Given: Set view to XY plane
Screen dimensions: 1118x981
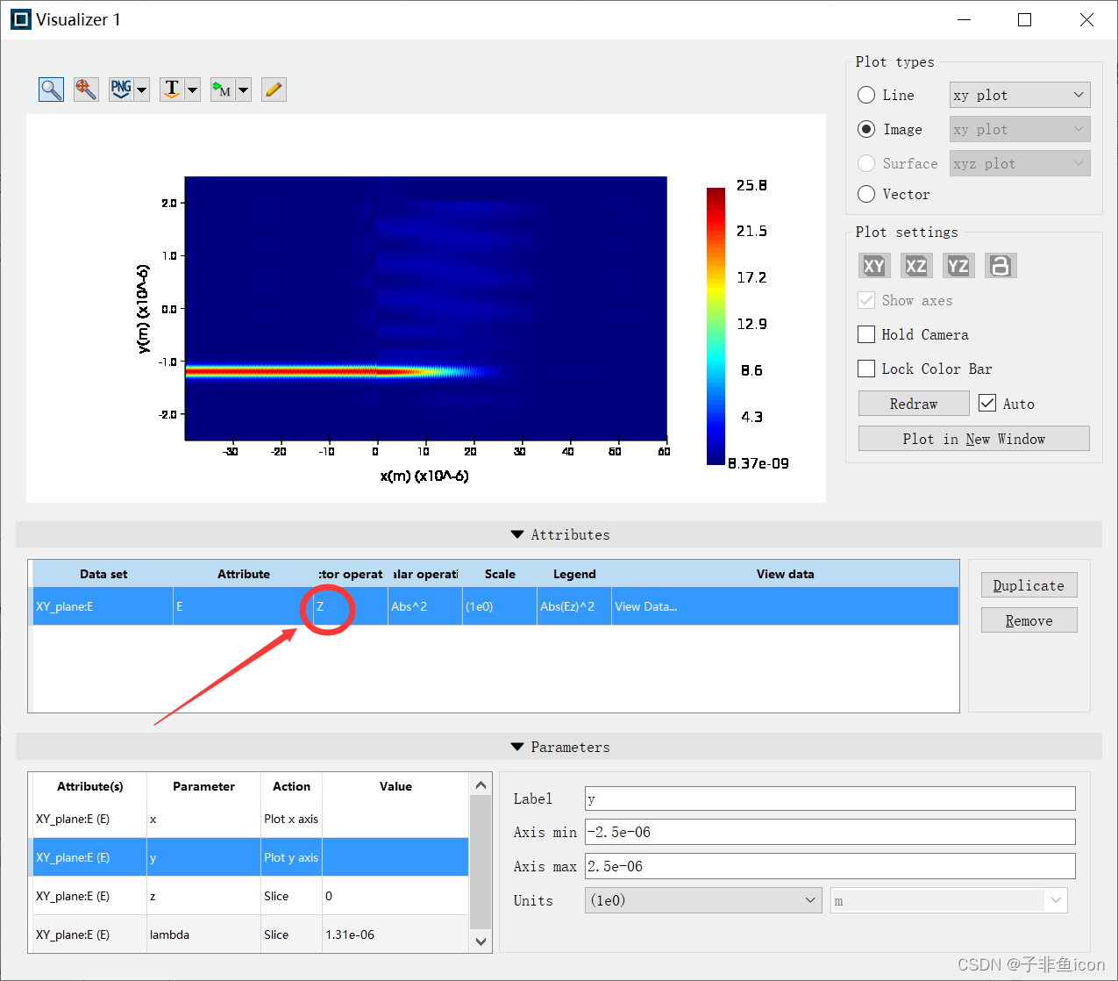Looking at the screenshot, I should [x=874, y=266].
